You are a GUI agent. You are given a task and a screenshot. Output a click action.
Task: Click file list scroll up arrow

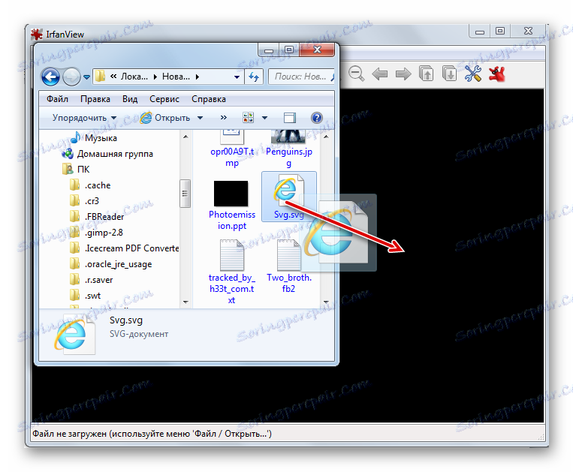coord(326,137)
